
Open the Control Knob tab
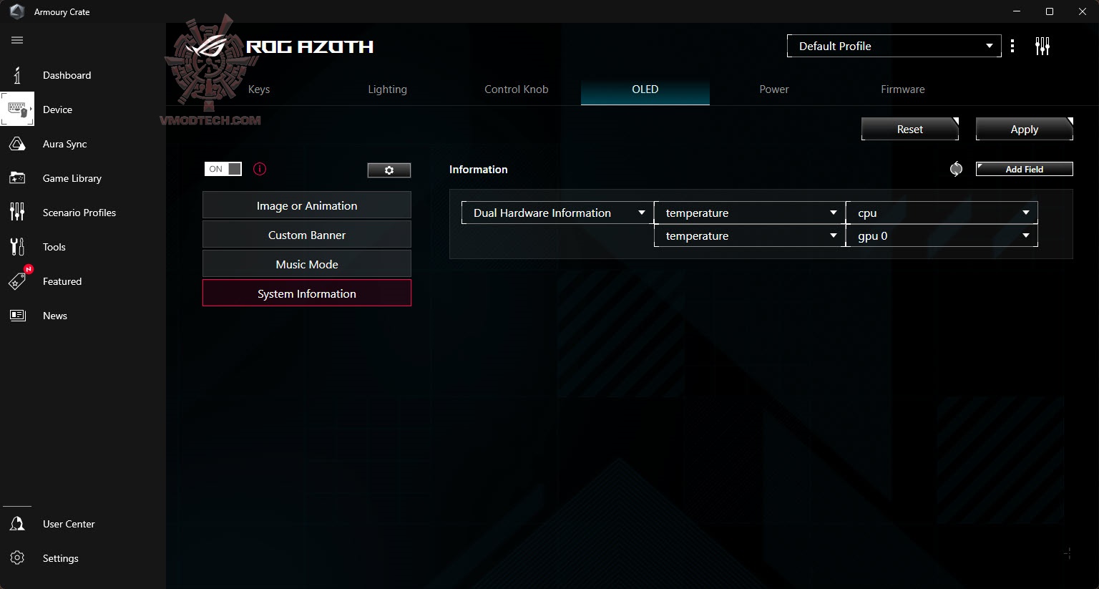click(x=517, y=89)
